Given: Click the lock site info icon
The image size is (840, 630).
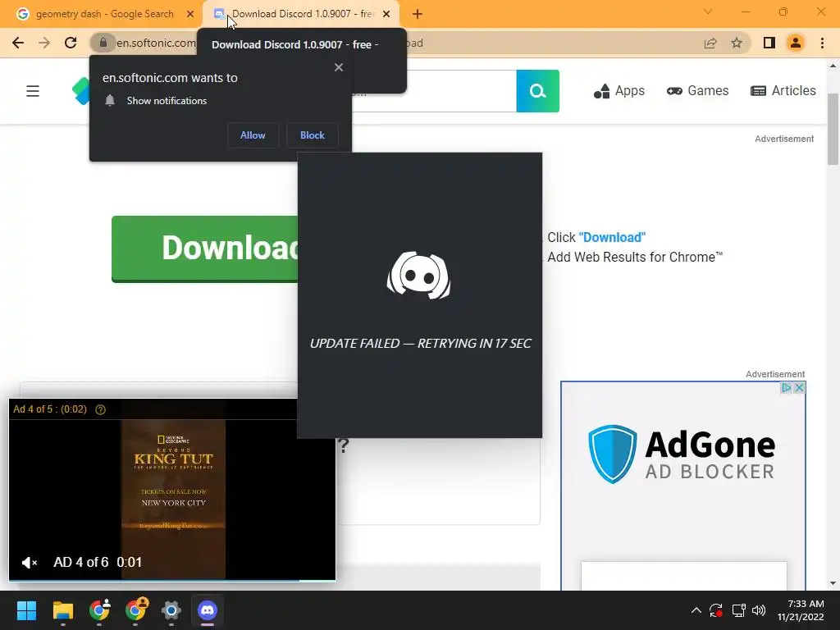Looking at the screenshot, I should (x=103, y=43).
